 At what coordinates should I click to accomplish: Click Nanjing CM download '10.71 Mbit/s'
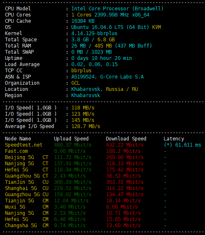[123, 213]
